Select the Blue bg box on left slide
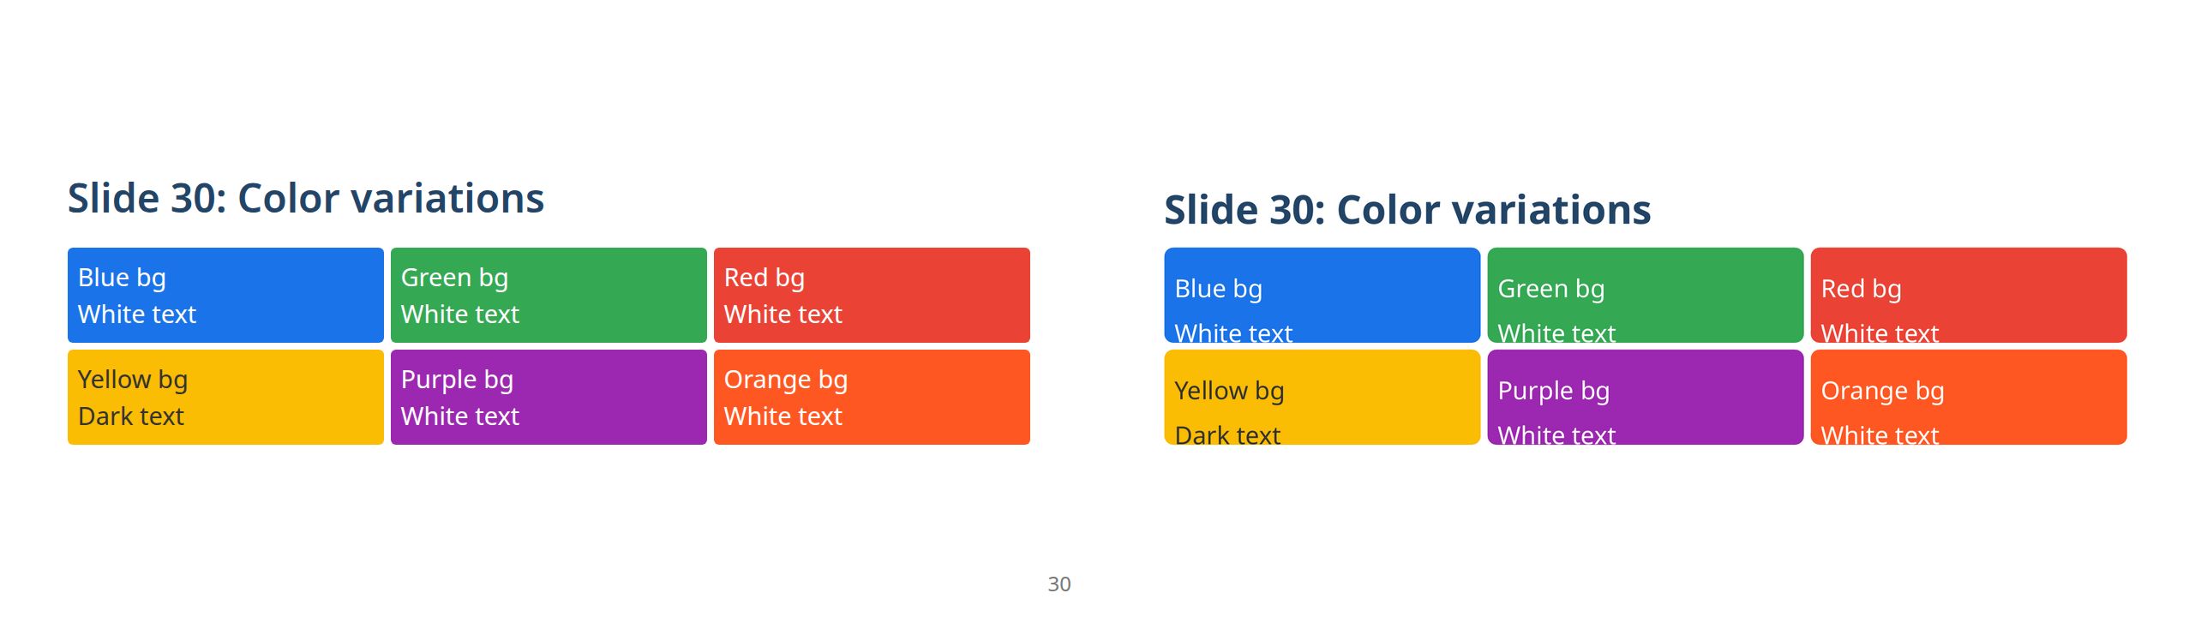Screen dimensions: 2195x617 point(225,295)
